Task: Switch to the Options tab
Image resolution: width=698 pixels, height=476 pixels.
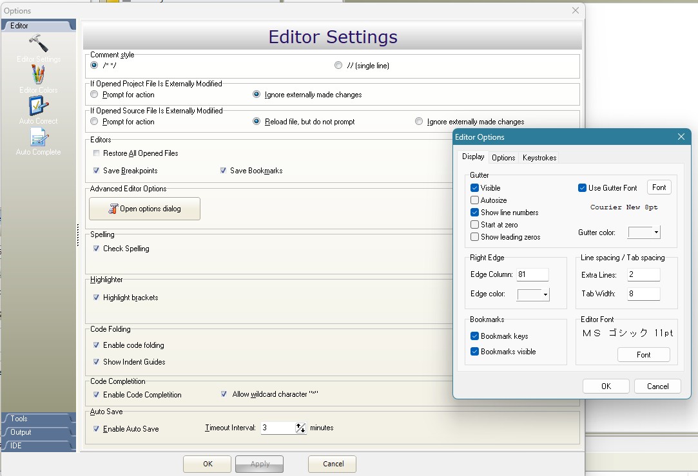Action: click(x=503, y=157)
